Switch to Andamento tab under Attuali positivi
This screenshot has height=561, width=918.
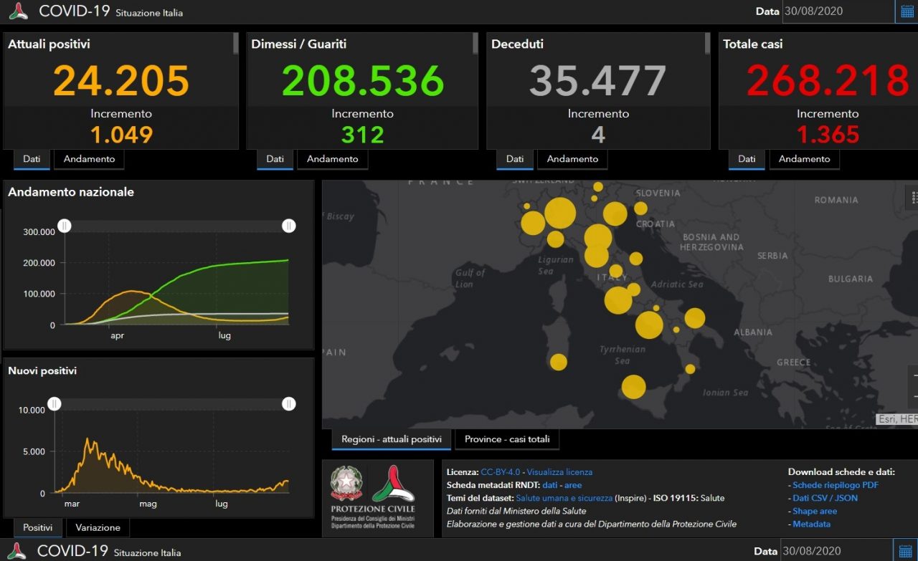tap(90, 159)
